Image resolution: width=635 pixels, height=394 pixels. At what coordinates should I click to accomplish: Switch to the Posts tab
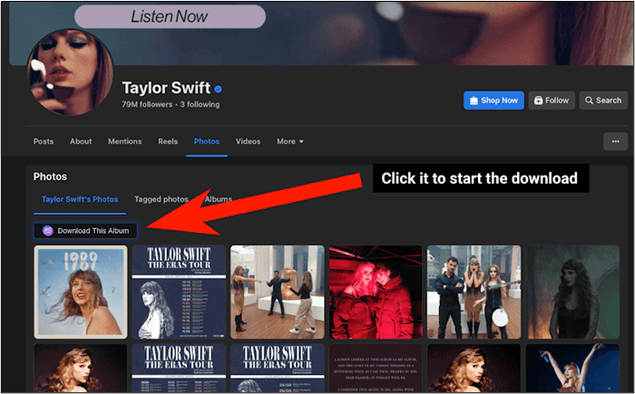pos(44,141)
